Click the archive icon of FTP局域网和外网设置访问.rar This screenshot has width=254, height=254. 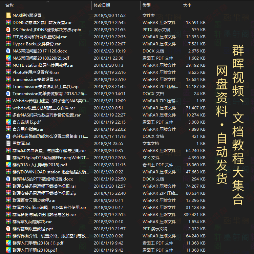(x=8, y=37)
